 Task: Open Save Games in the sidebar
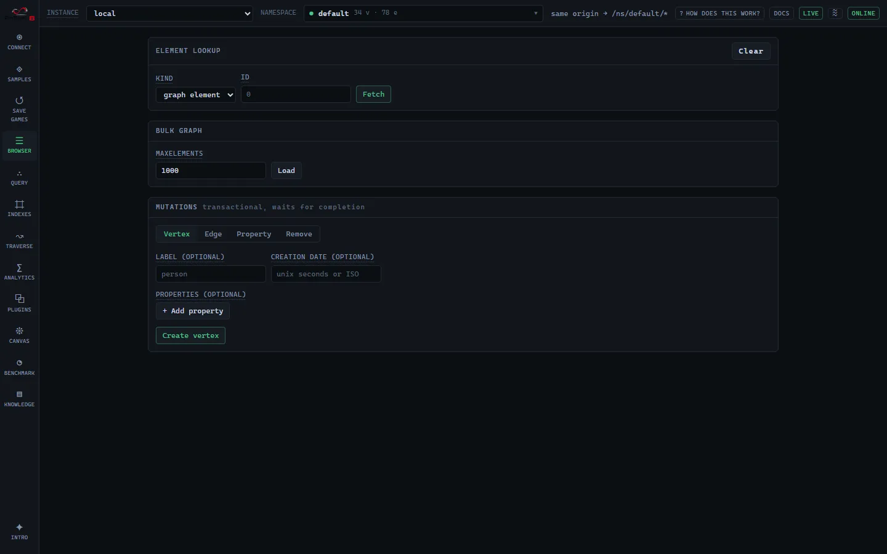tap(19, 109)
